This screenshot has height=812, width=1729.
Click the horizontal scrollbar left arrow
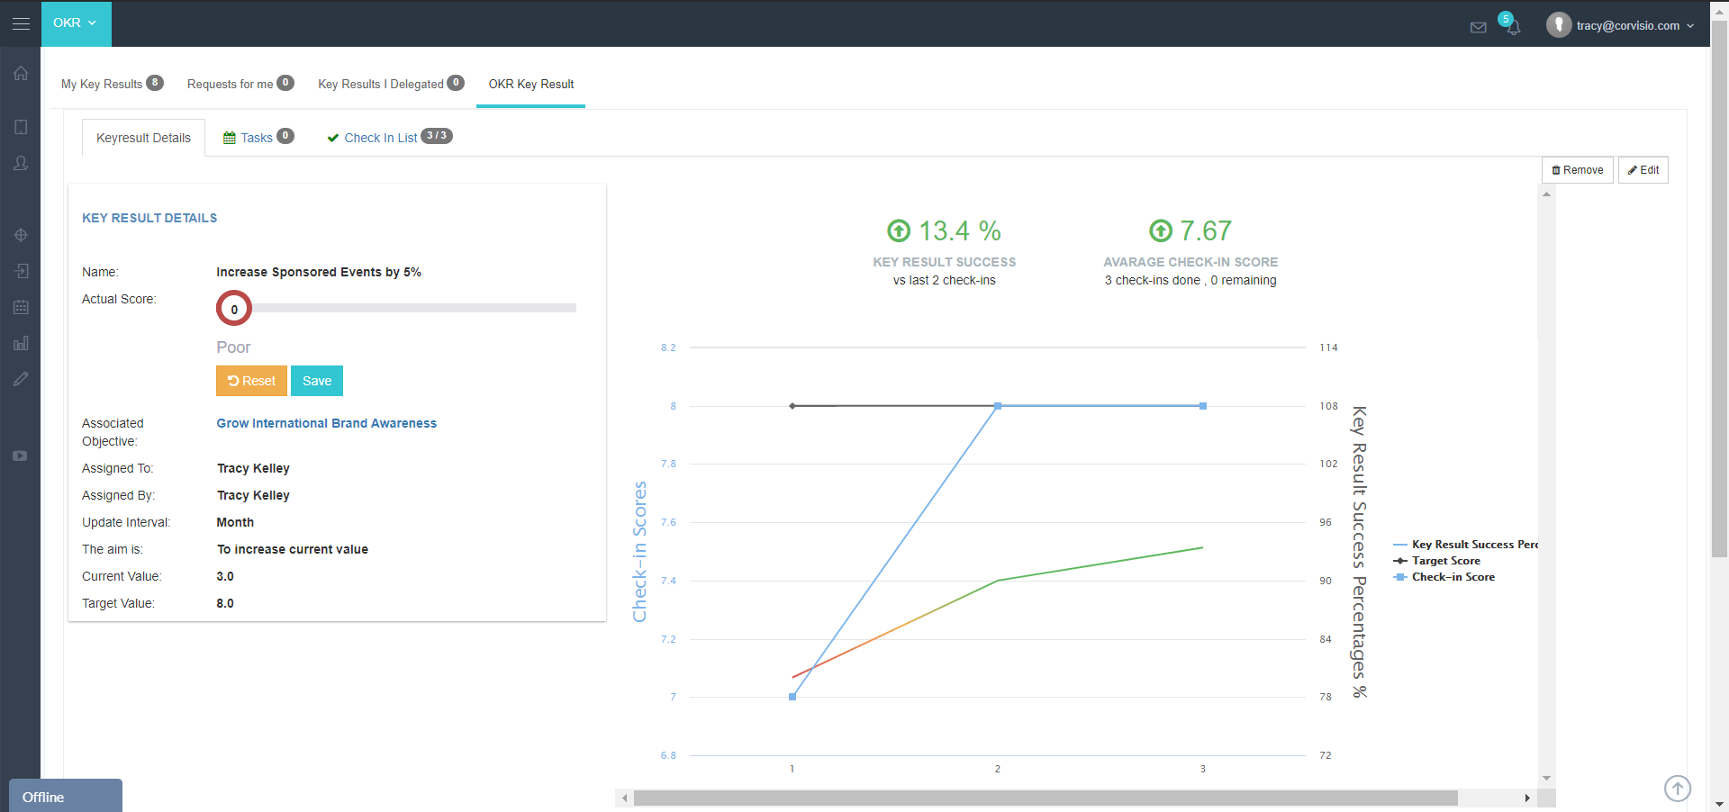click(625, 798)
